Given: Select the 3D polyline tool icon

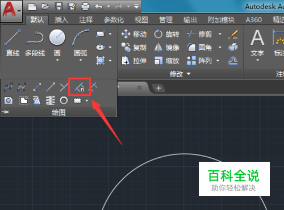Looking at the screenshot, I should pyautogui.click(x=37, y=100).
